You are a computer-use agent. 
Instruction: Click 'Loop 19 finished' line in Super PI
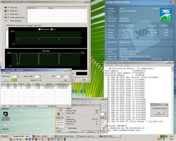coord(136,119)
